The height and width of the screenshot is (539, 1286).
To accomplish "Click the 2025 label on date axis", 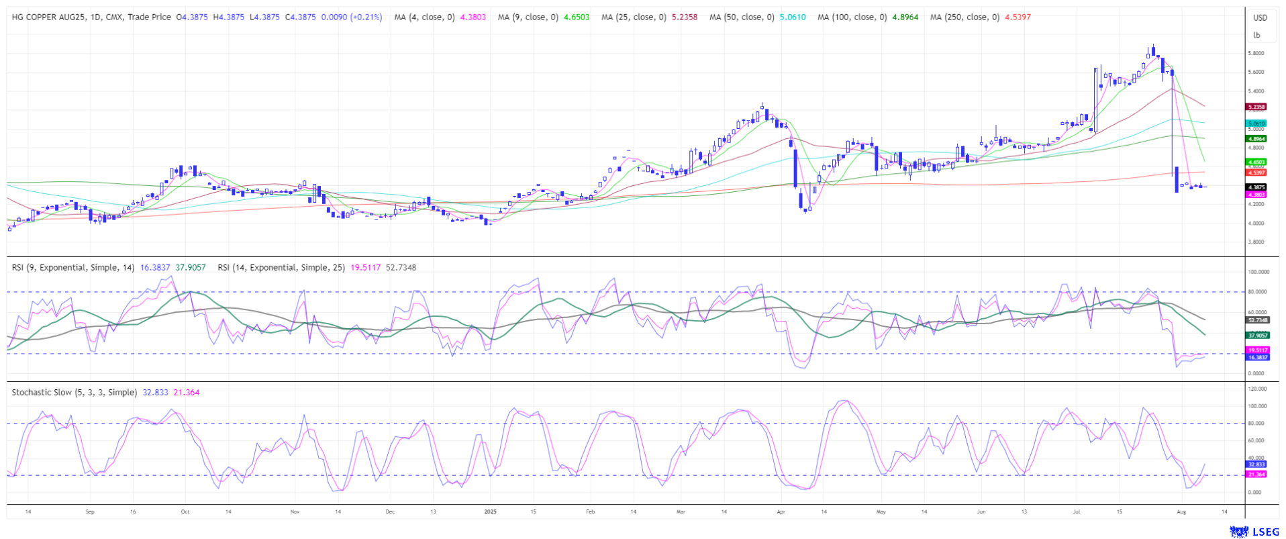I will pos(490,511).
